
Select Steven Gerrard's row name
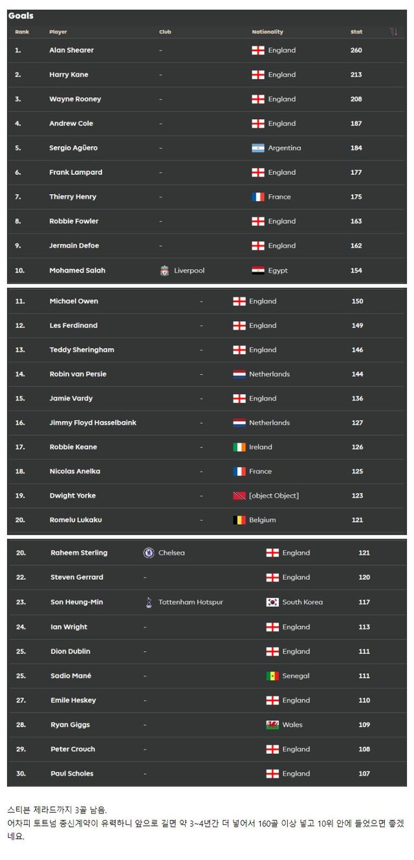click(76, 577)
